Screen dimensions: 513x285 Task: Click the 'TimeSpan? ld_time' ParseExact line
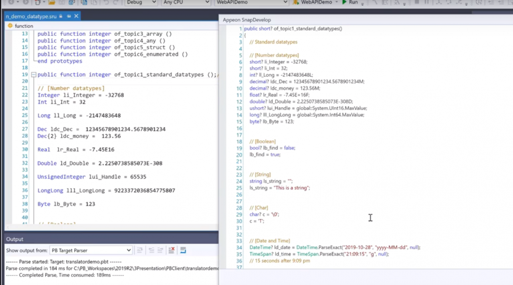tap(319, 254)
